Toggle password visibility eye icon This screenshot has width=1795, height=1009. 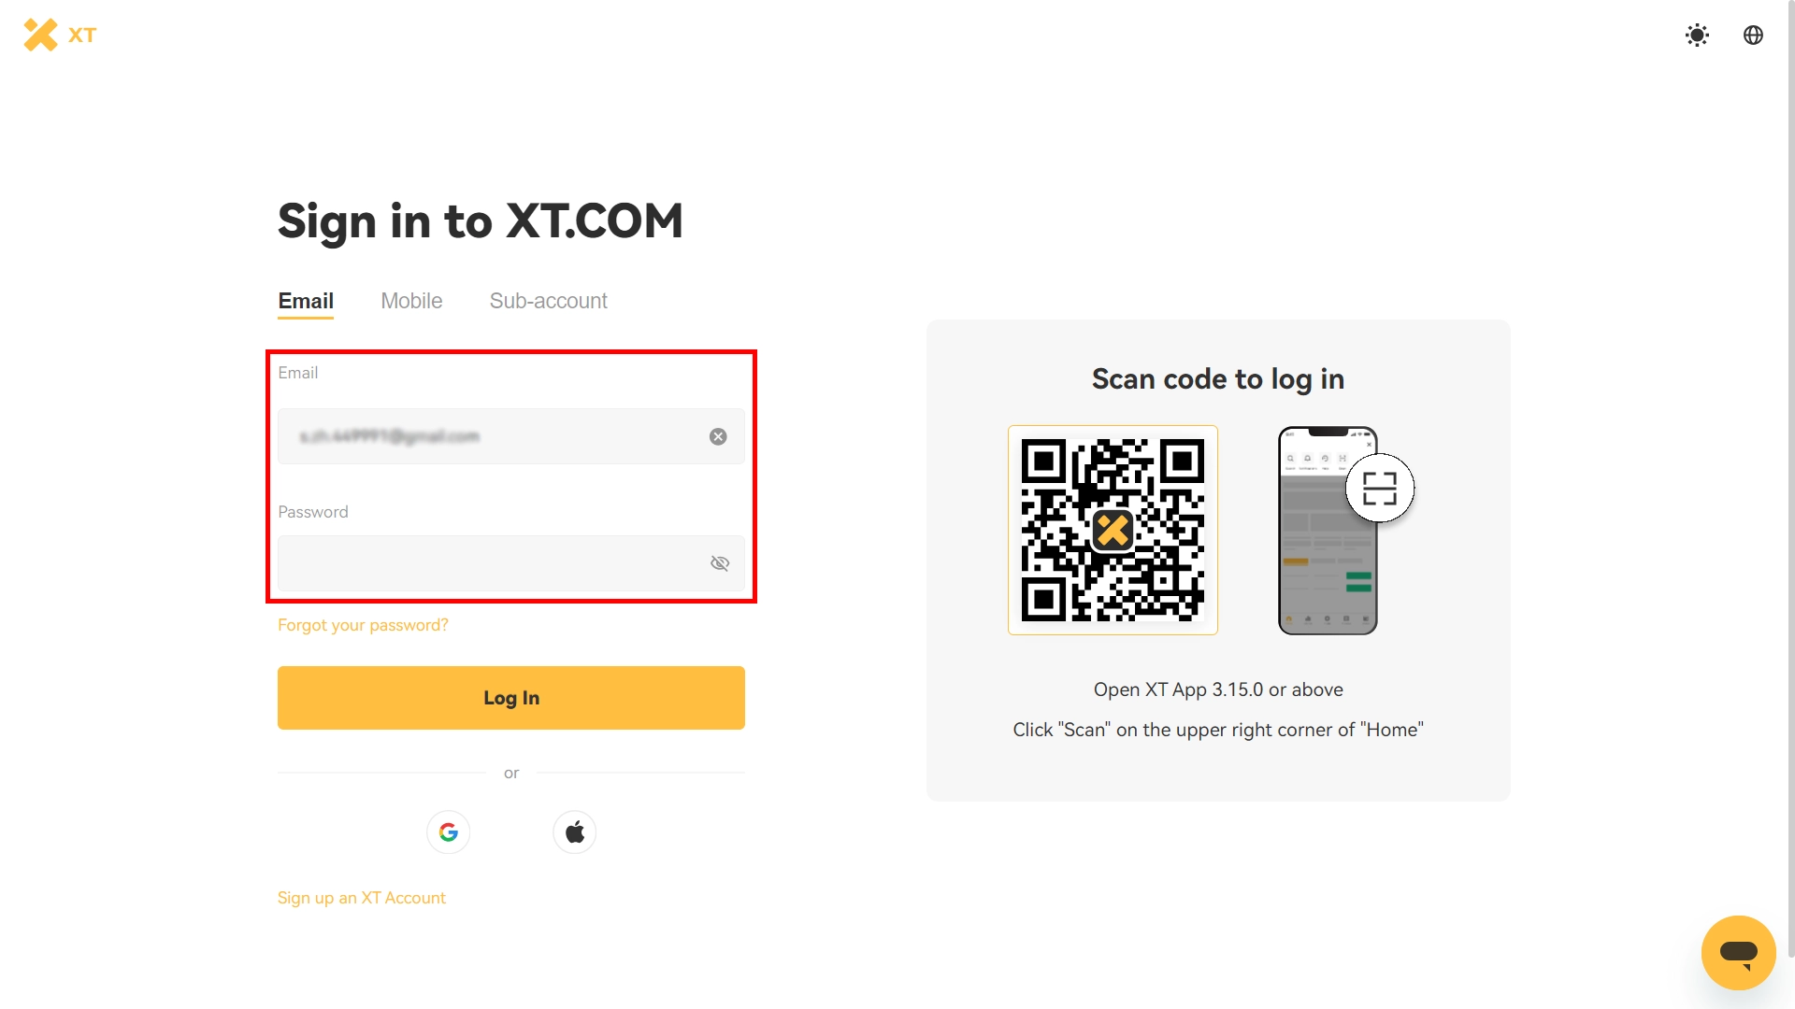(719, 563)
